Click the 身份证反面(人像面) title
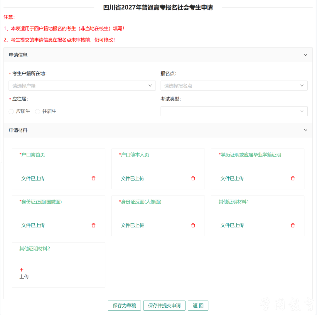 click(x=140, y=202)
